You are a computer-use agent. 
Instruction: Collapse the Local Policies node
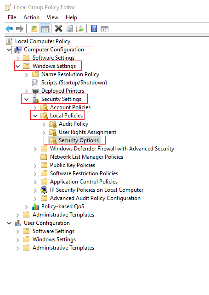35,116
